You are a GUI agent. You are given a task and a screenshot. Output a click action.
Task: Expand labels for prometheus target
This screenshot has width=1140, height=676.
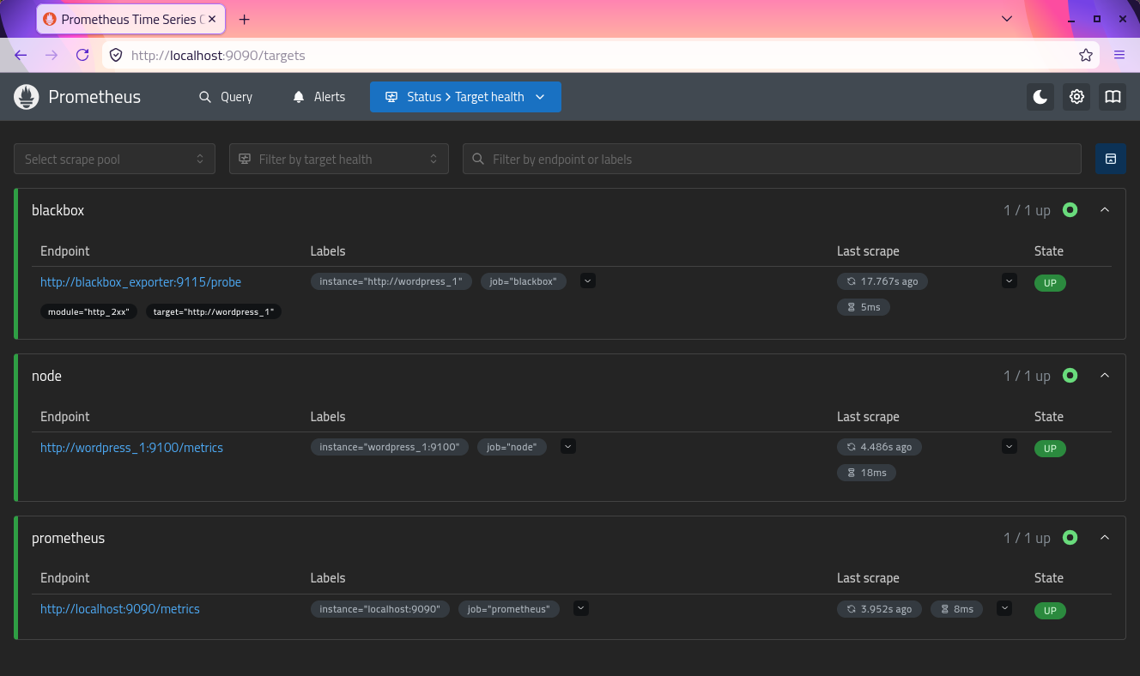(x=581, y=608)
